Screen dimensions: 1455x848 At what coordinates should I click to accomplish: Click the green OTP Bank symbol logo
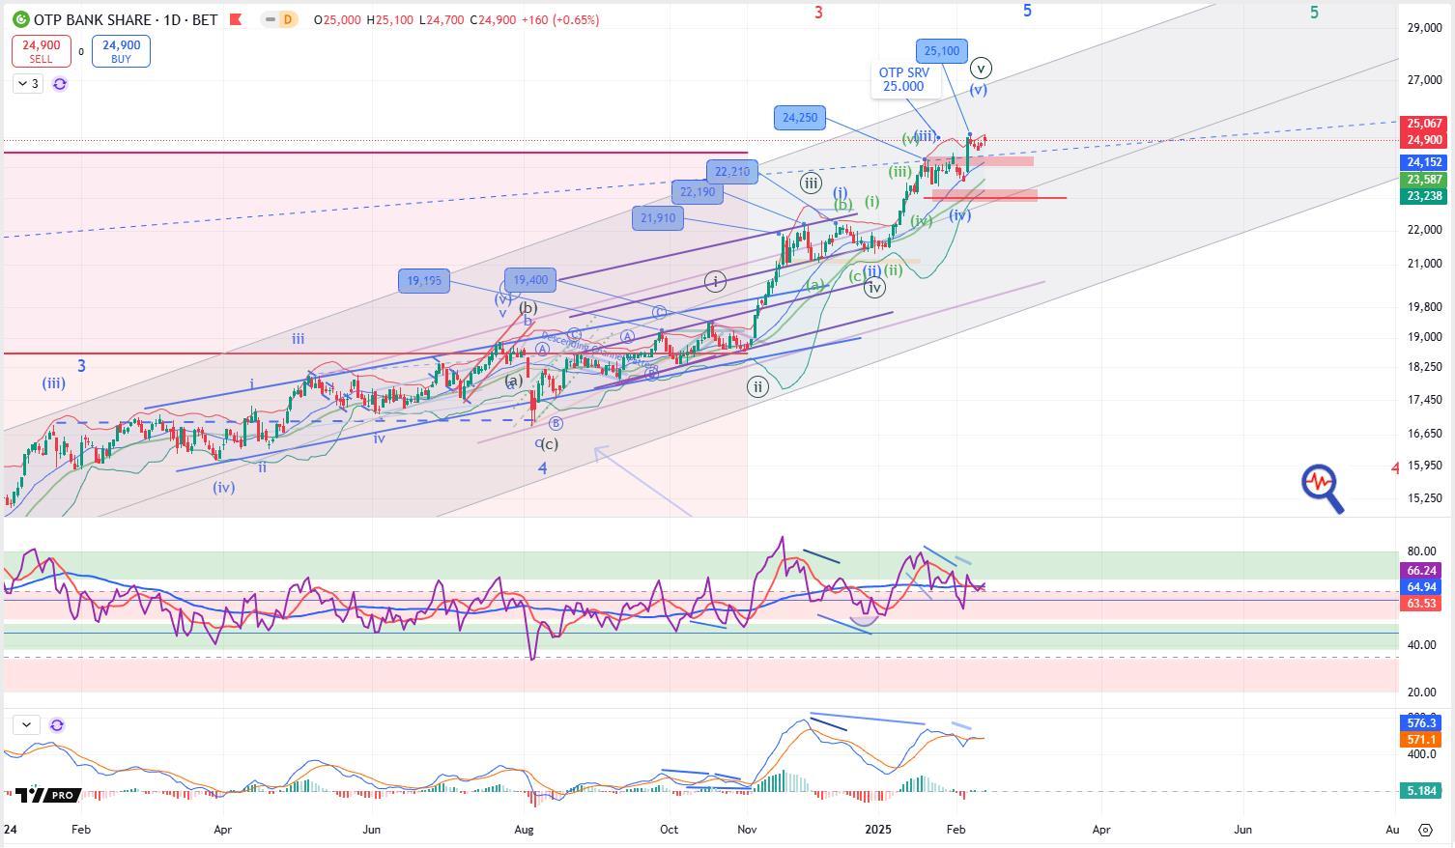point(20,19)
